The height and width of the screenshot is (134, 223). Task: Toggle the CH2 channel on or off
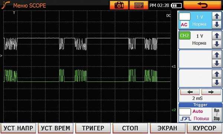click(x=184, y=35)
